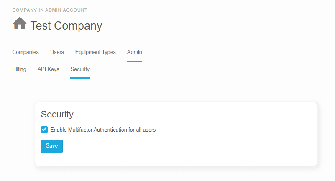This screenshot has height=181, width=335.
Task: Switch to the Users tab
Action: pyautogui.click(x=57, y=52)
